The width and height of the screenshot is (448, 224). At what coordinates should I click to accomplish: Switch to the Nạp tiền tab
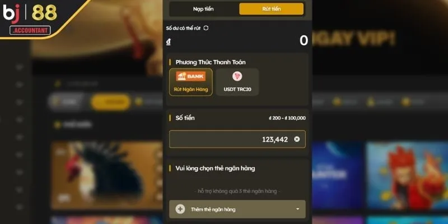pyautogui.click(x=203, y=9)
